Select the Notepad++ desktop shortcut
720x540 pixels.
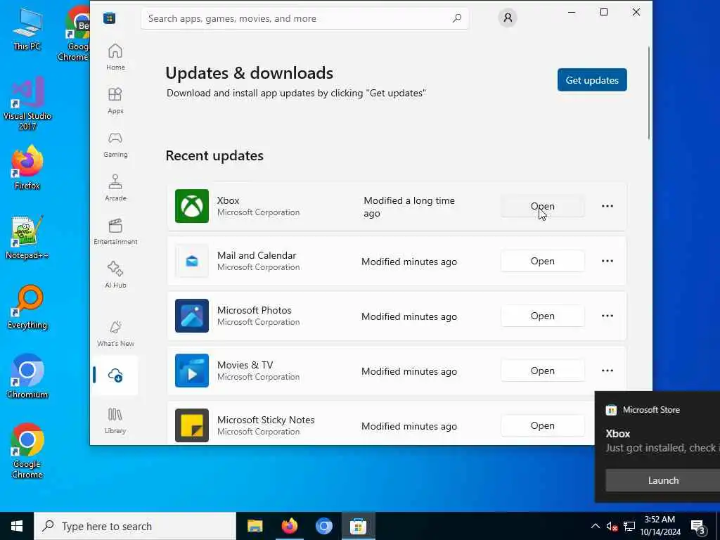click(x=27, y=238)
